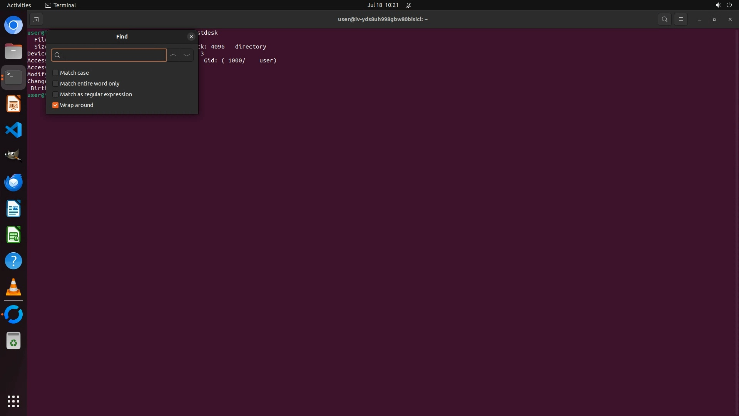Open the date and time calendar panel
This screenshot has height=416, width=739.
(383, 5)
